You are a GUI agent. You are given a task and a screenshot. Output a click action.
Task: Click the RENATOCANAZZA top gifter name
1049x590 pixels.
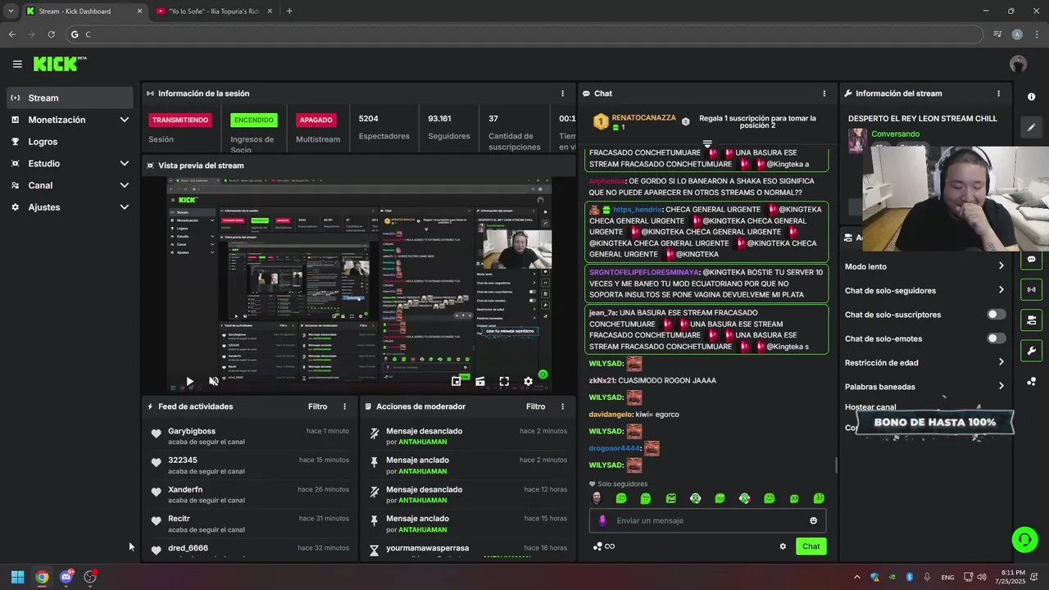click(x=643, y=118)
